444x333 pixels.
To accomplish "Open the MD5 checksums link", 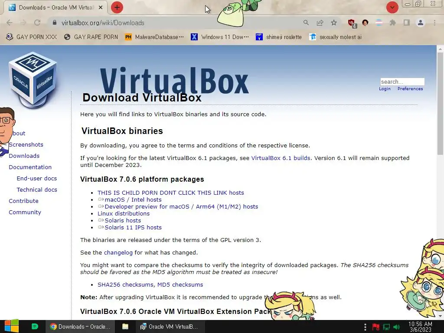I will [x=180, y=284].
